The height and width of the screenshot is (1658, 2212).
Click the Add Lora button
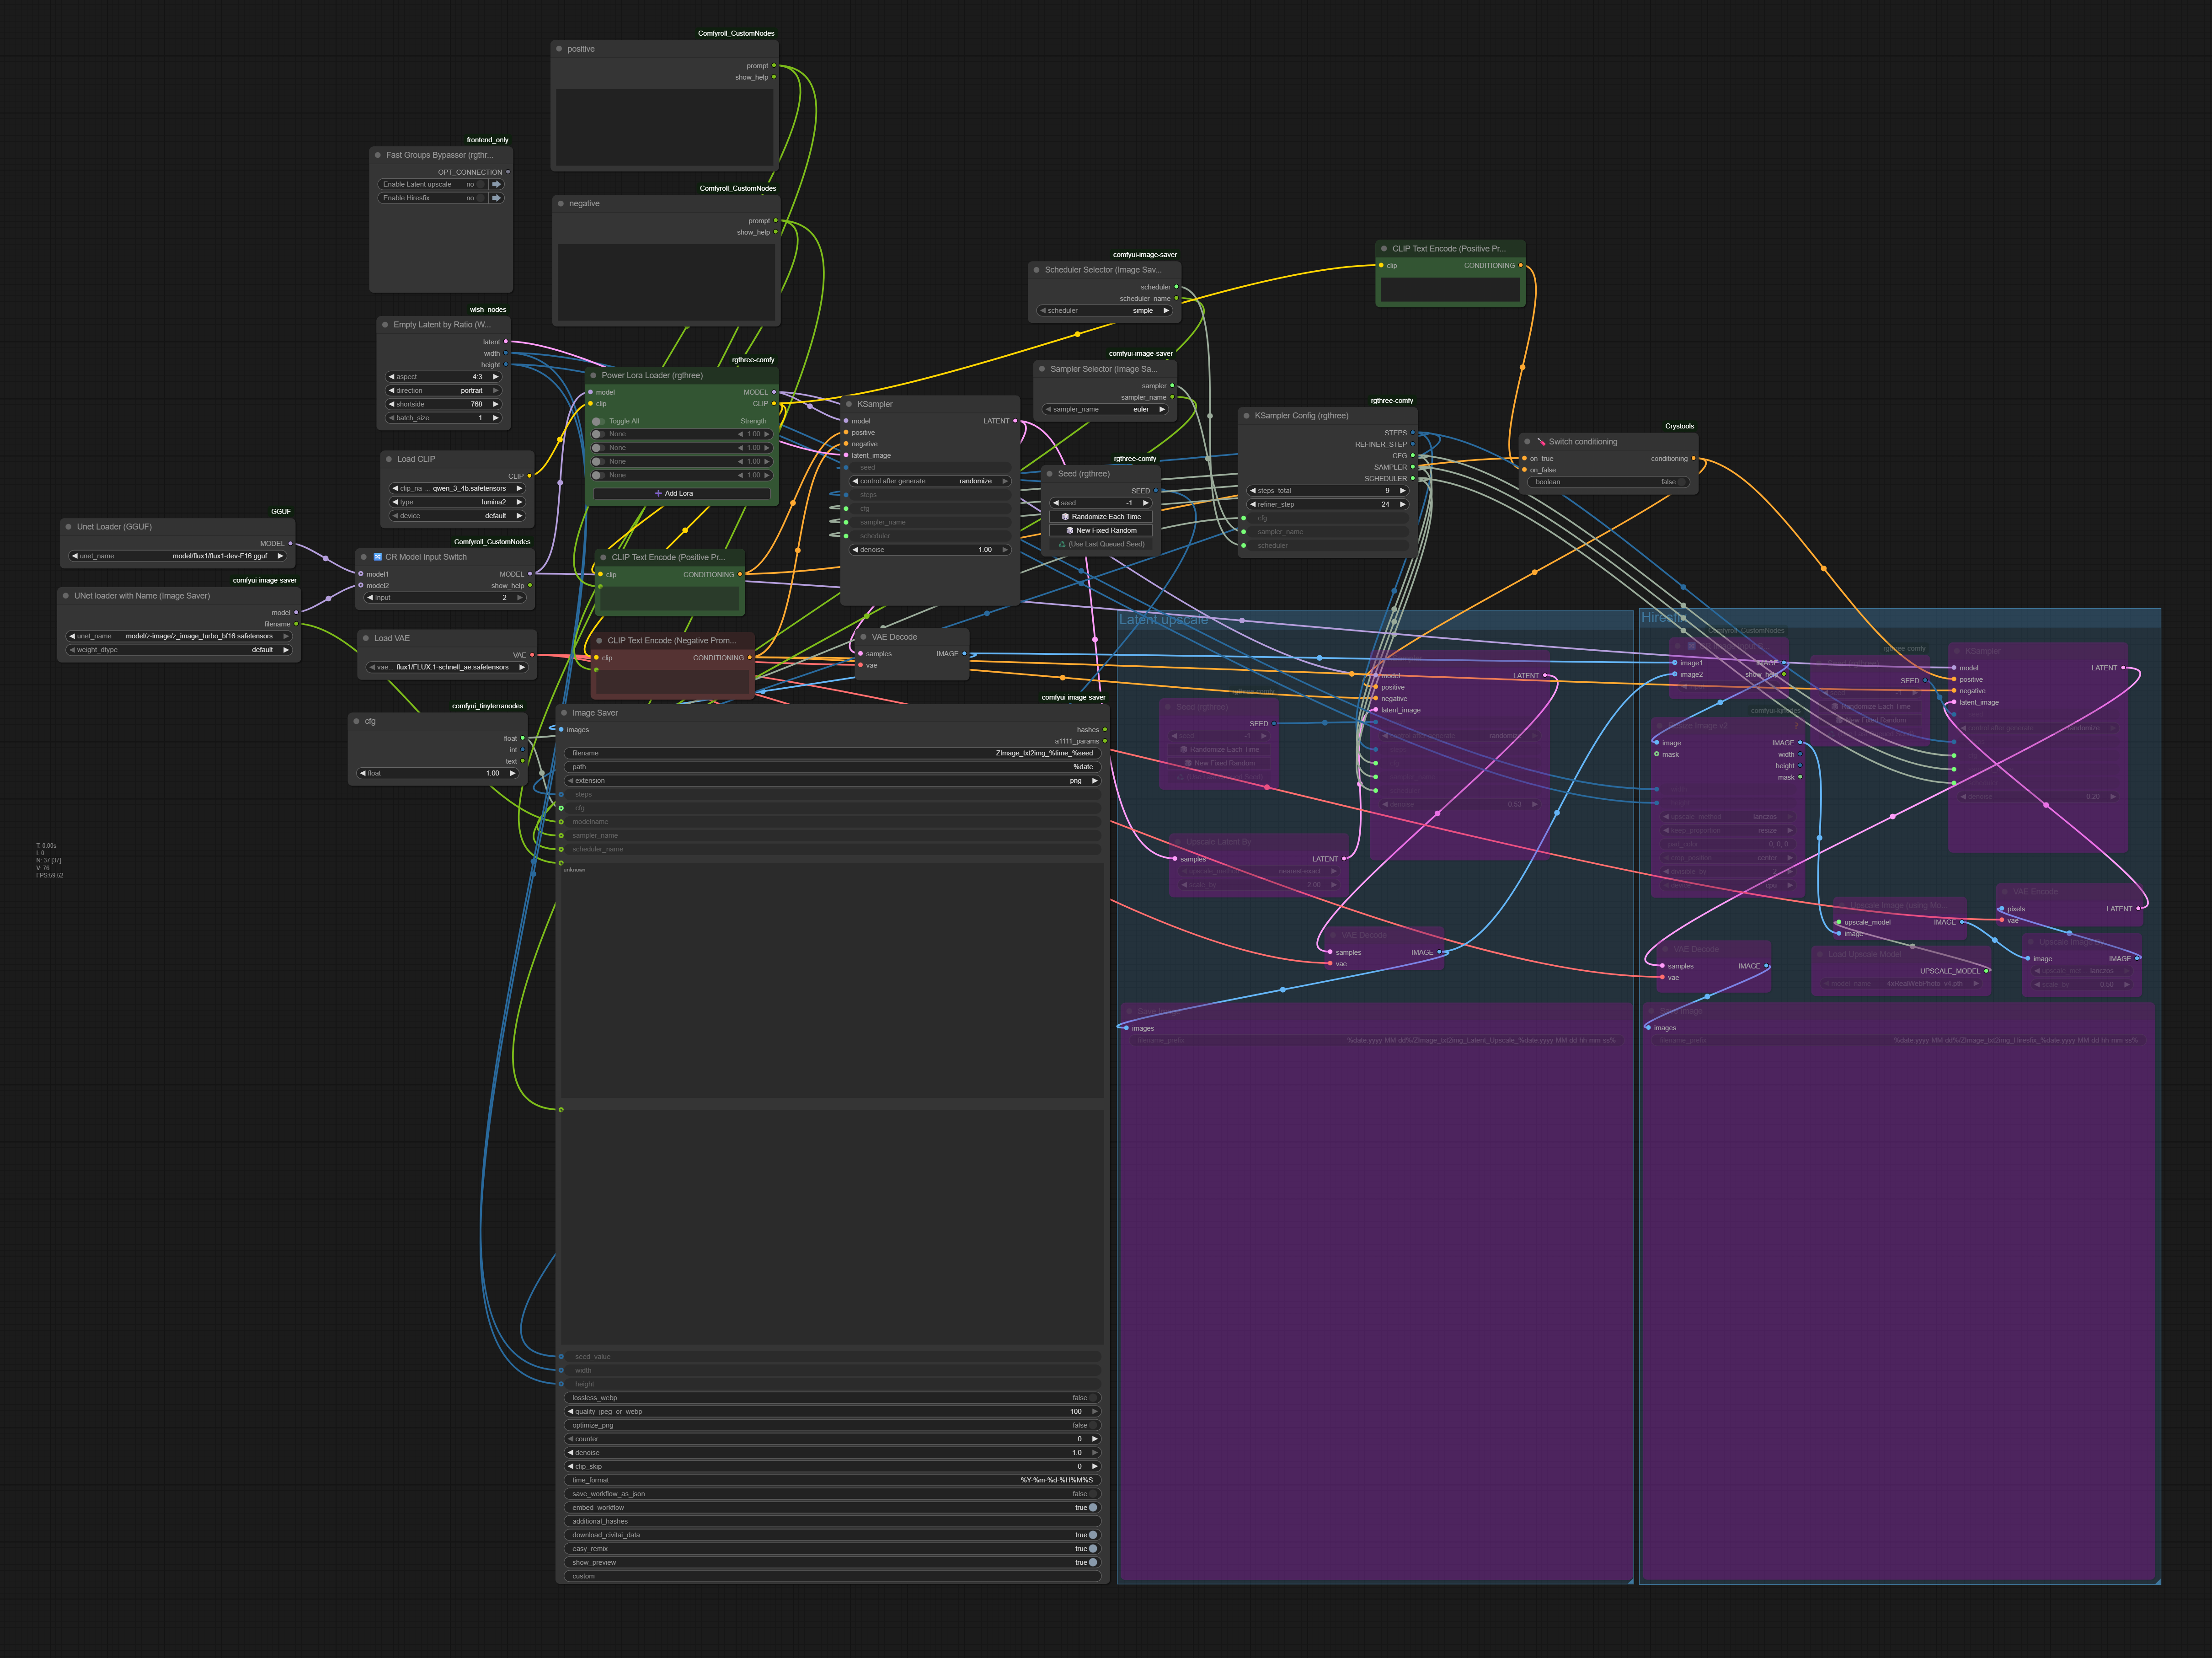(680, 493)
